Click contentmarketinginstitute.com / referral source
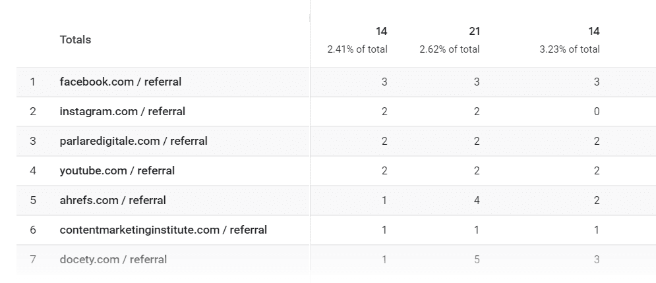656x283 pixels. pyautogui.click(x=163, y=230)
